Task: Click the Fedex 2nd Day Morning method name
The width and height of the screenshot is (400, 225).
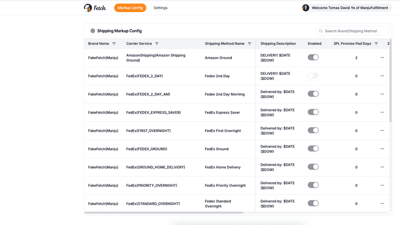Action: click(225, 94)
